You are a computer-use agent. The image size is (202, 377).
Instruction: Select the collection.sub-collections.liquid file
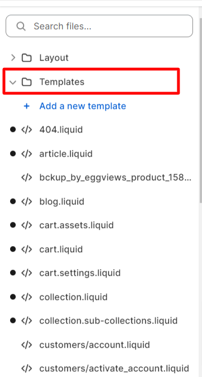108,321
